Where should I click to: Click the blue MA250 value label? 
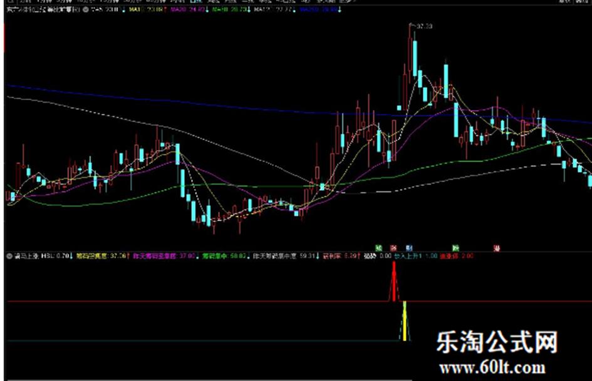click(320, 9)
